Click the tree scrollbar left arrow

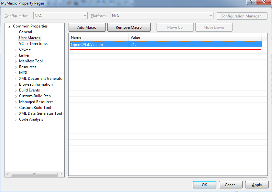coord(8,174)
